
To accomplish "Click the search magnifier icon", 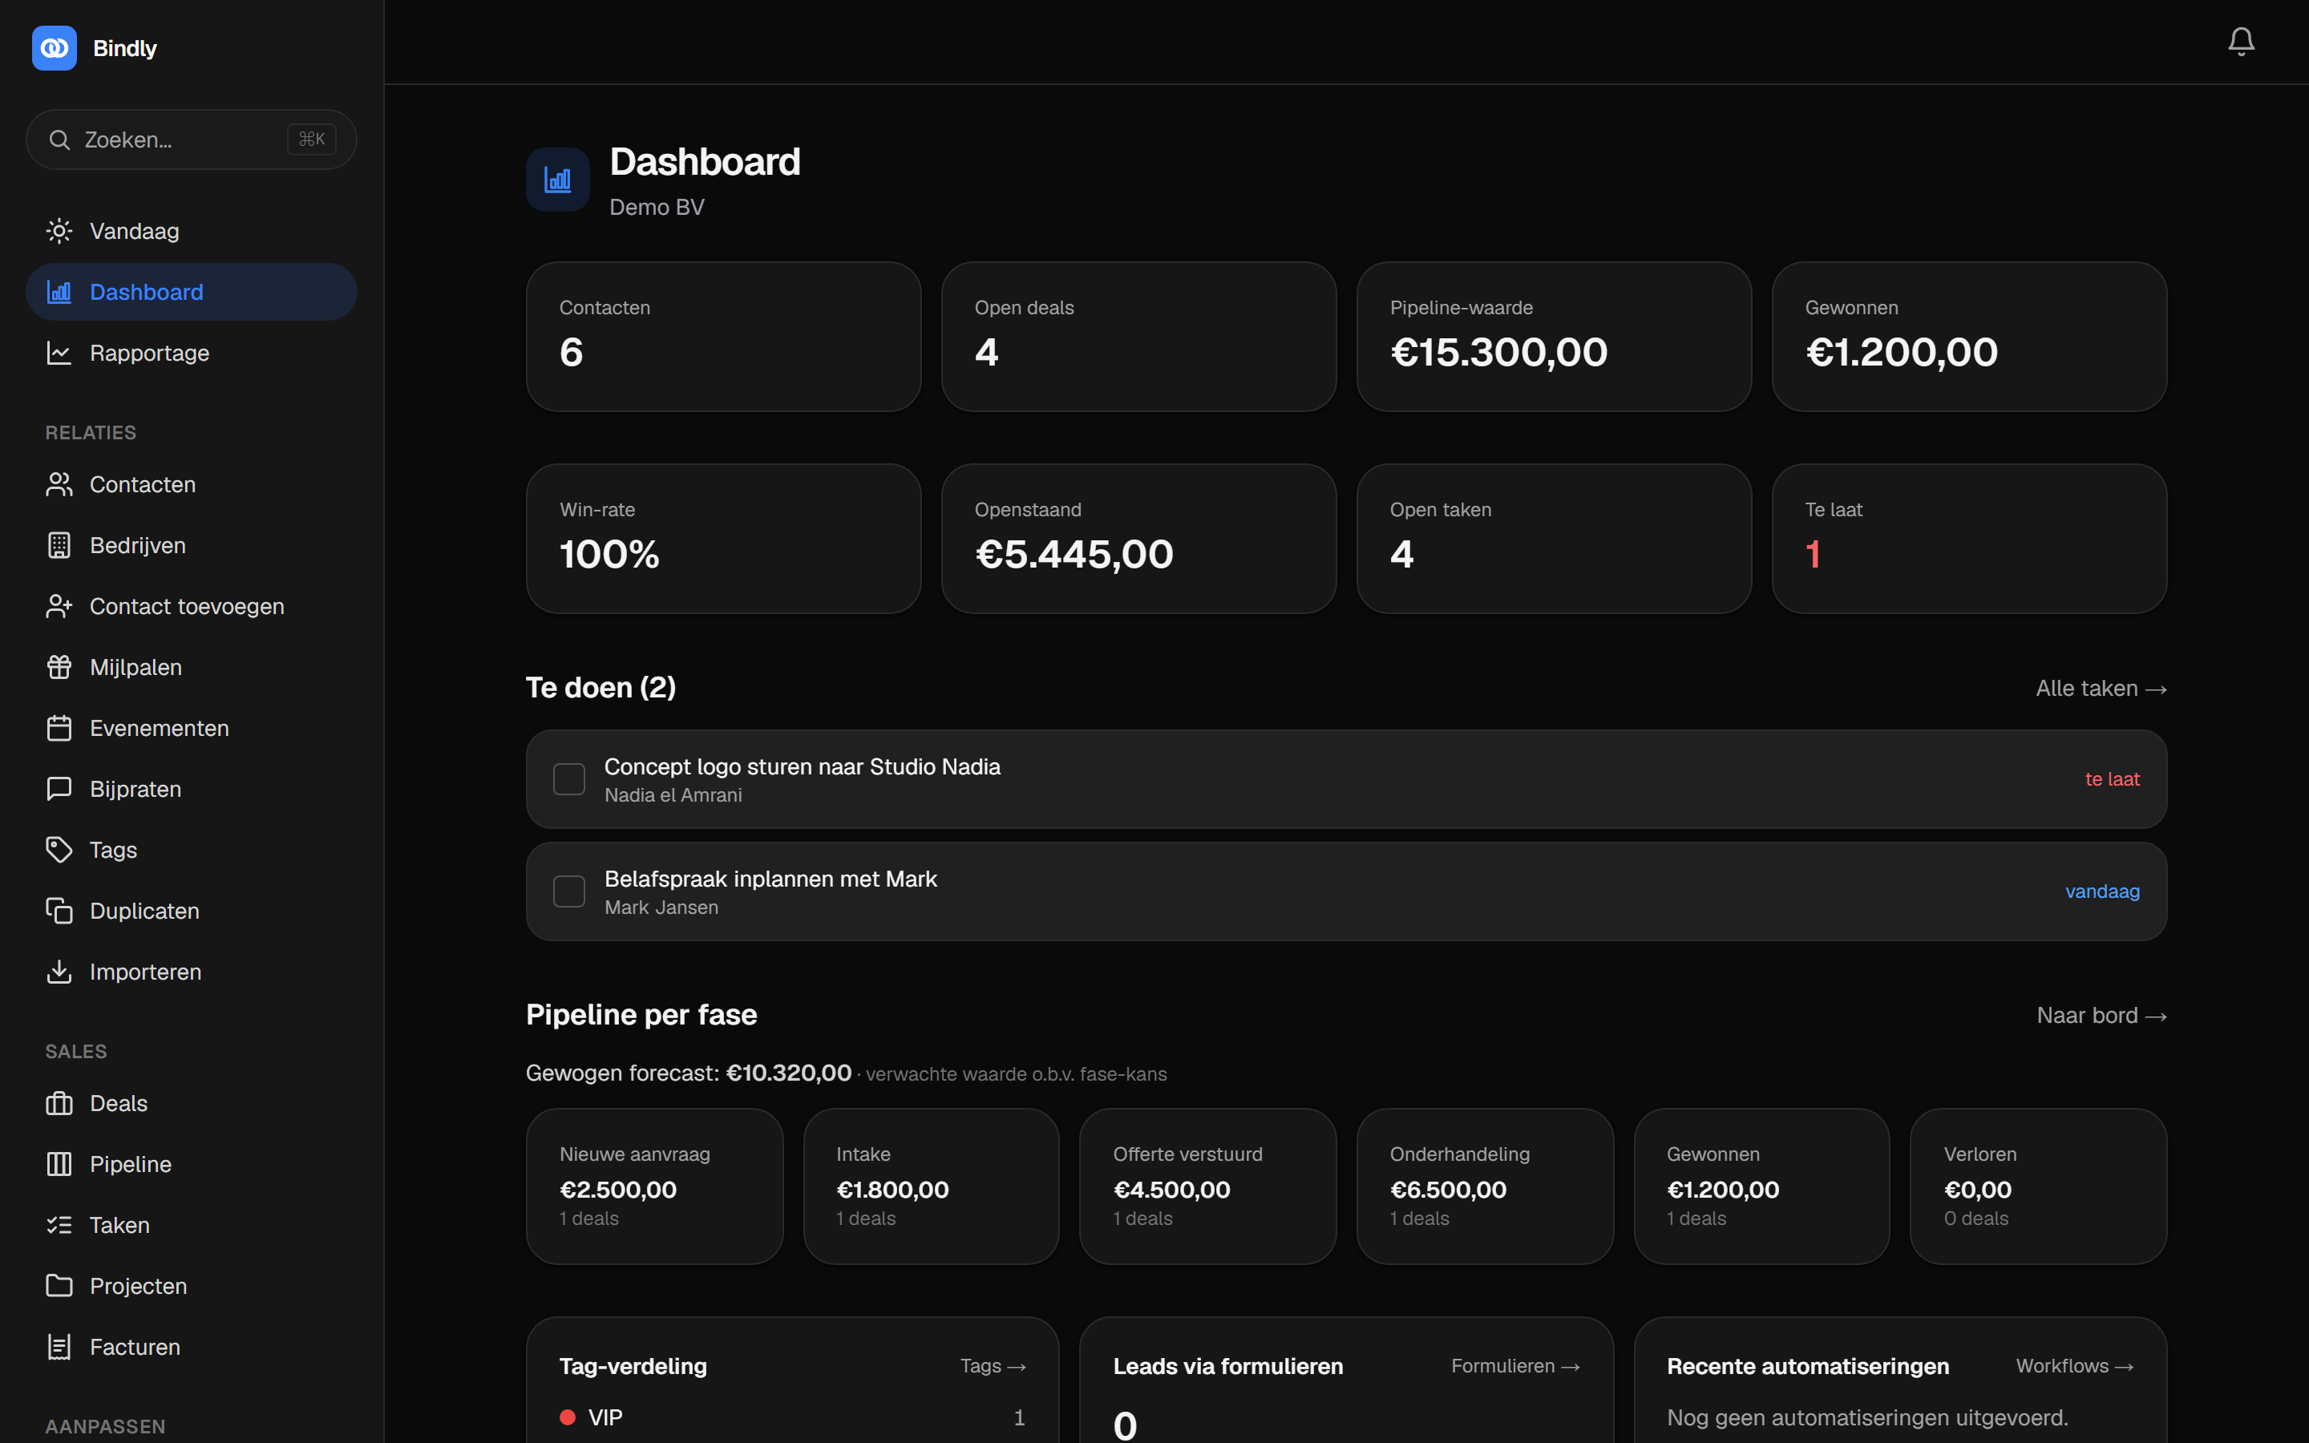I will click(x=59, y=140).
